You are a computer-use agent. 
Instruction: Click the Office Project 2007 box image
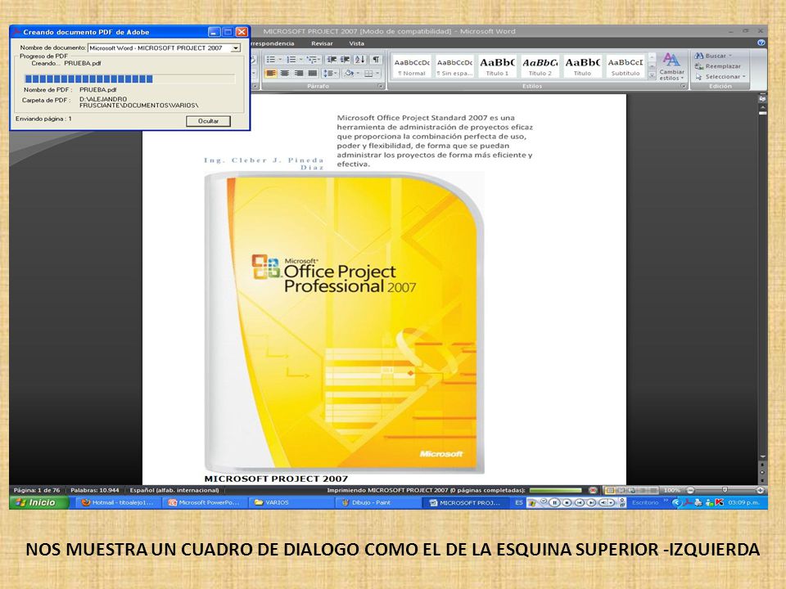345,322
